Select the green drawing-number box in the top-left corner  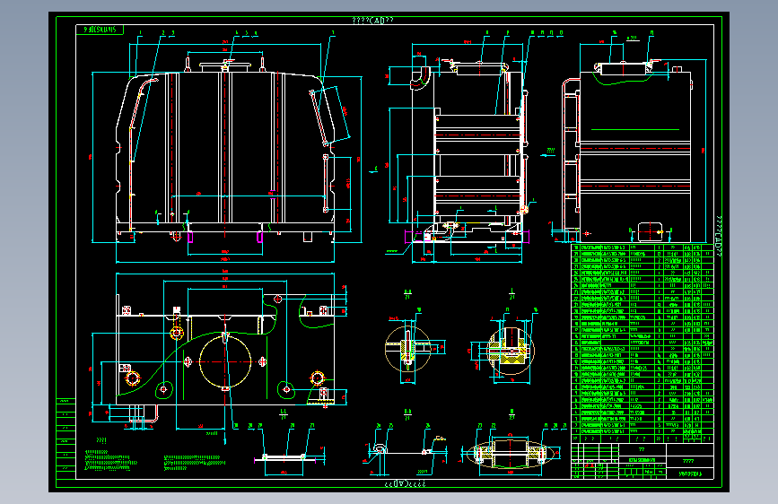point(100,30)
